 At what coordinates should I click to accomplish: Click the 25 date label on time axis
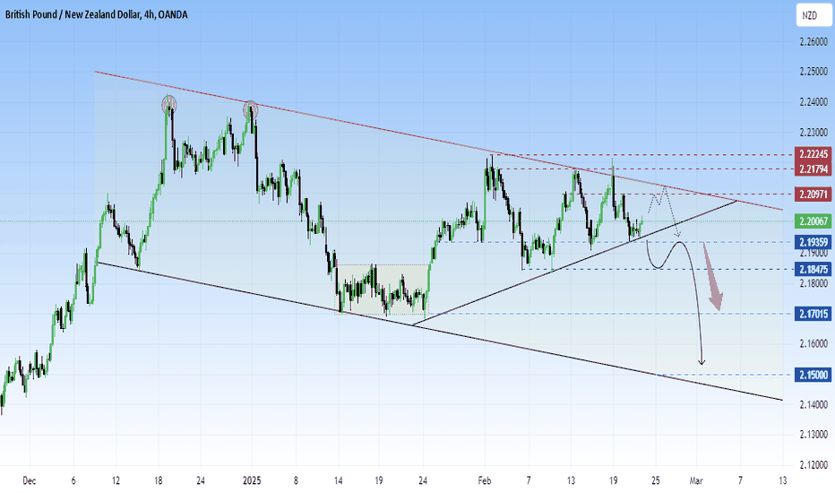tap(656, 480)
